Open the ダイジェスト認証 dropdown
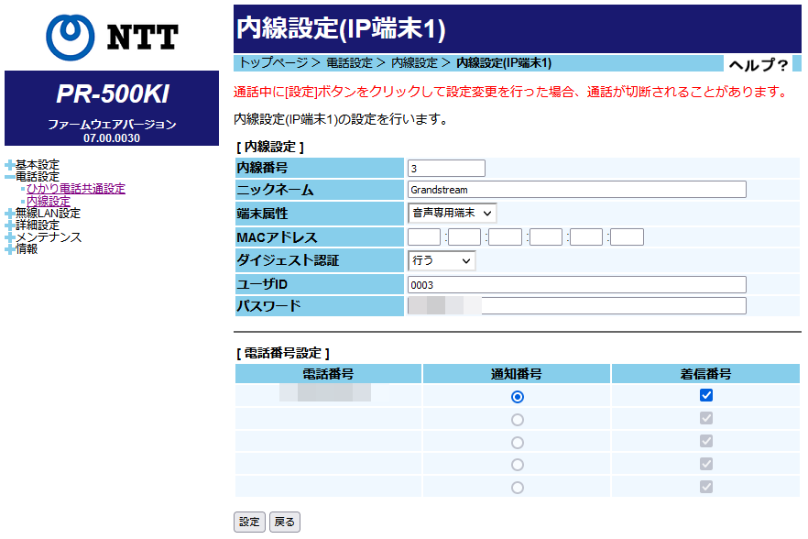This screenshot has height=539, width=808. tap(442, 261)
